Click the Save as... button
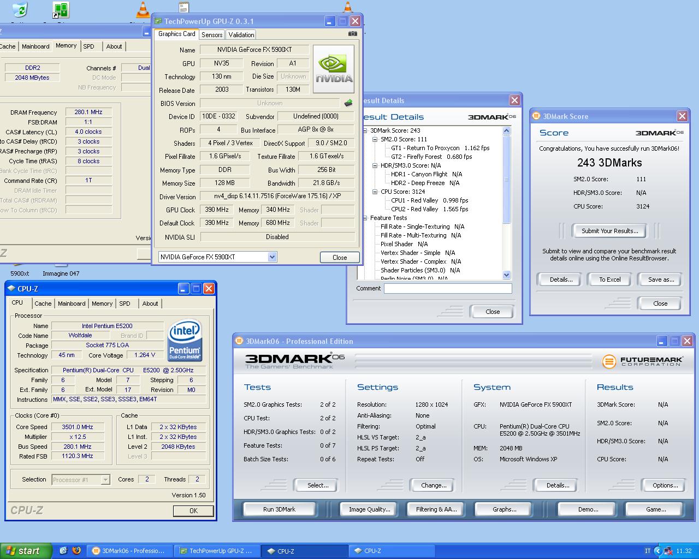This screenshot has width=699, height=559. (x=661, y=279)
